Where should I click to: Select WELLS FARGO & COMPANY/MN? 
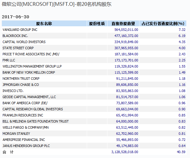coord(26,127)
